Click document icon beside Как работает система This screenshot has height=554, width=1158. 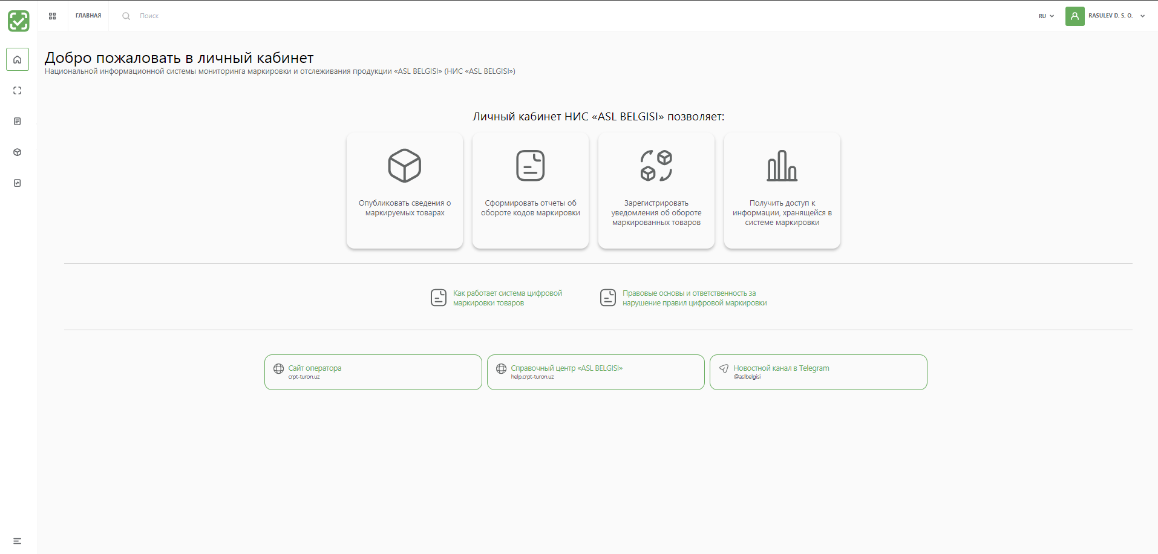coord(439,298)
